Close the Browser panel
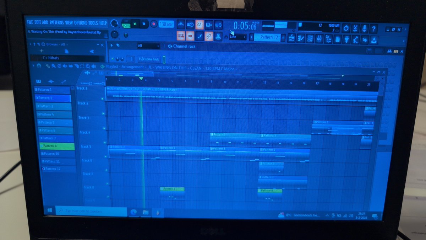This screenshot has width=426, height=240. (102, 45)
